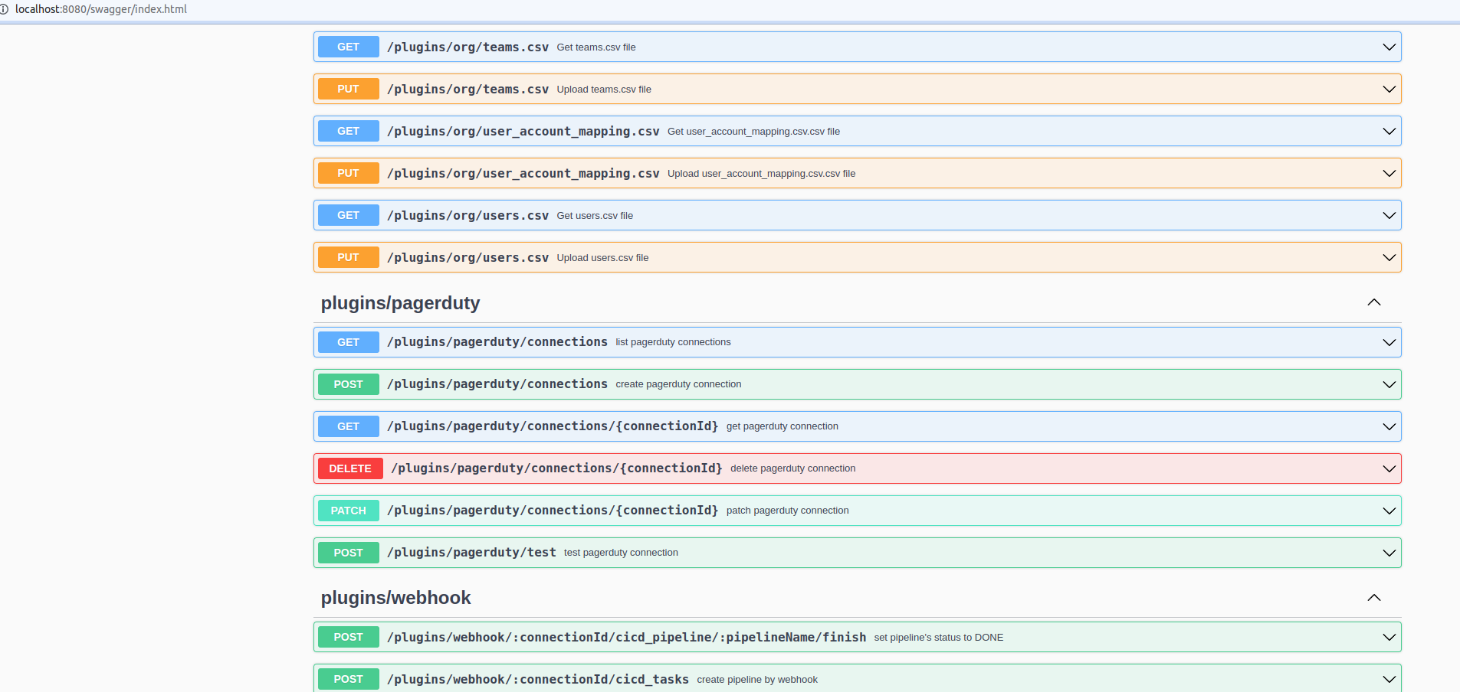This screenshot has width=1460, height=692.
Task: Click GET badge for teams.csv
Action: coord(348,47)
